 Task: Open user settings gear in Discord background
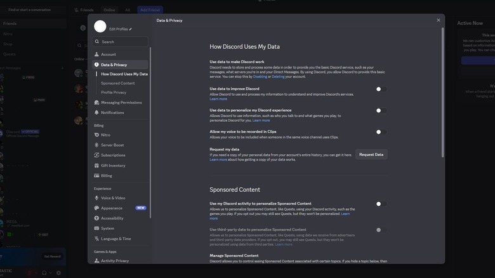click(58, 273)
